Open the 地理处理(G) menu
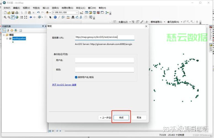The height and width of the screenshot is (138, 214). (67, 8)
